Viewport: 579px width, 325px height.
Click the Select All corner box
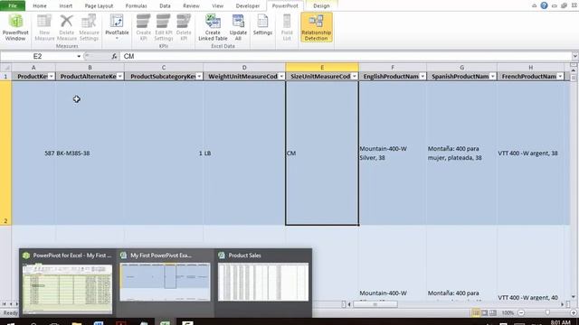pos(6,68)
